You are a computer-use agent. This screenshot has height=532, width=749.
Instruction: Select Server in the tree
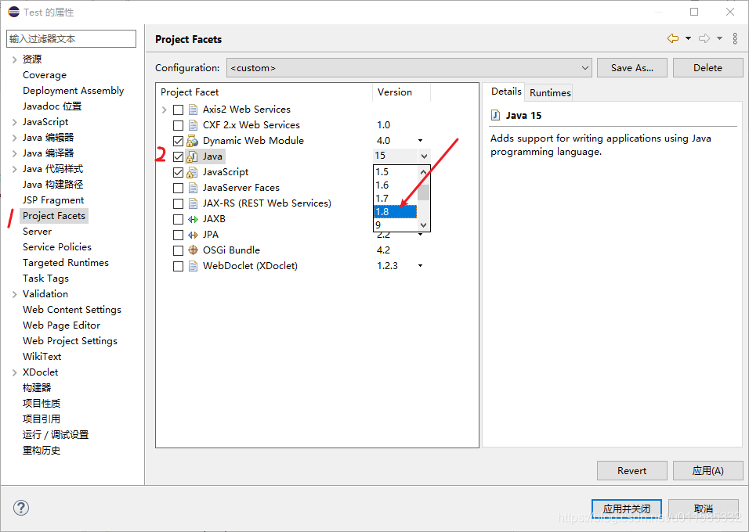[x=37, y=232]
